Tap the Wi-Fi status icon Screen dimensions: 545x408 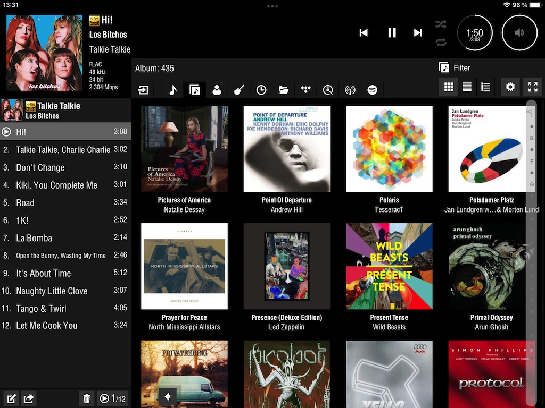tap(507, 5)
